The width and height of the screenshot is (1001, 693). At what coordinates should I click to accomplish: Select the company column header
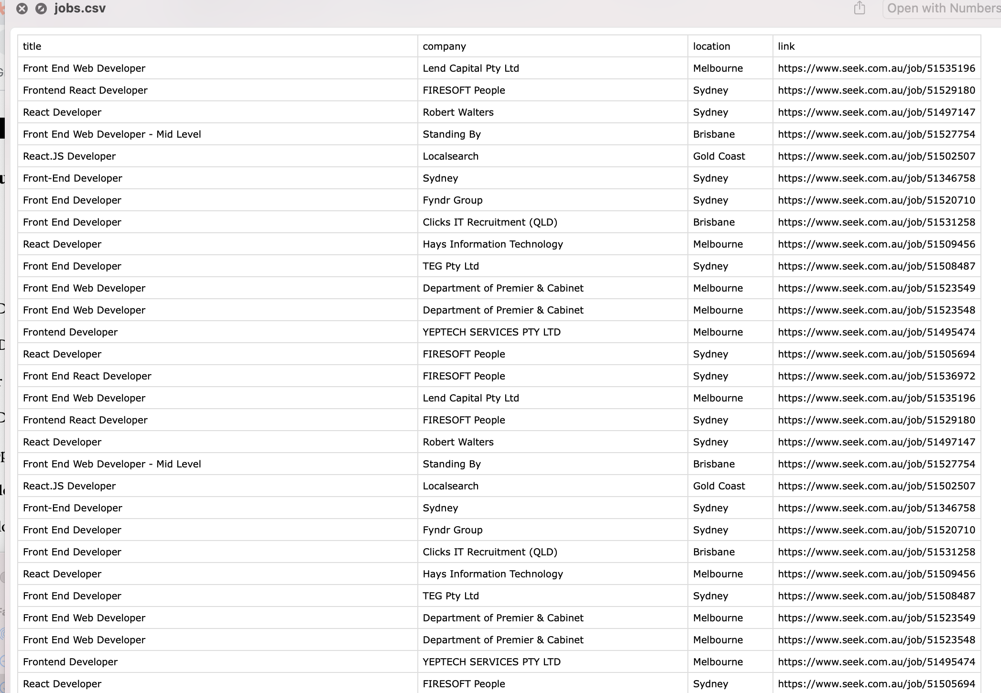[444, 46]
